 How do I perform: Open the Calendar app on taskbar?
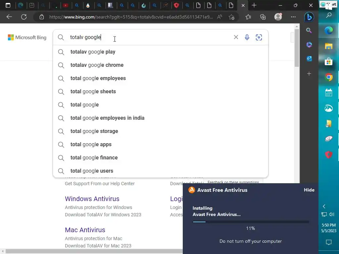tap(329, 93)
